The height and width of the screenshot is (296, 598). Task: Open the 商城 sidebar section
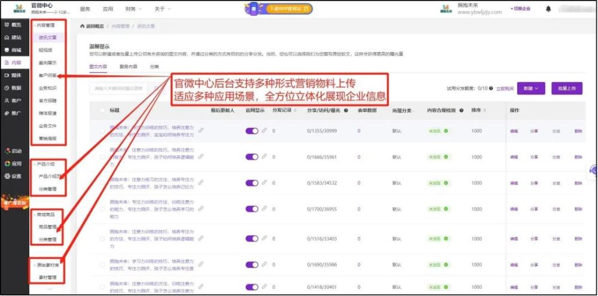(13, 50)
